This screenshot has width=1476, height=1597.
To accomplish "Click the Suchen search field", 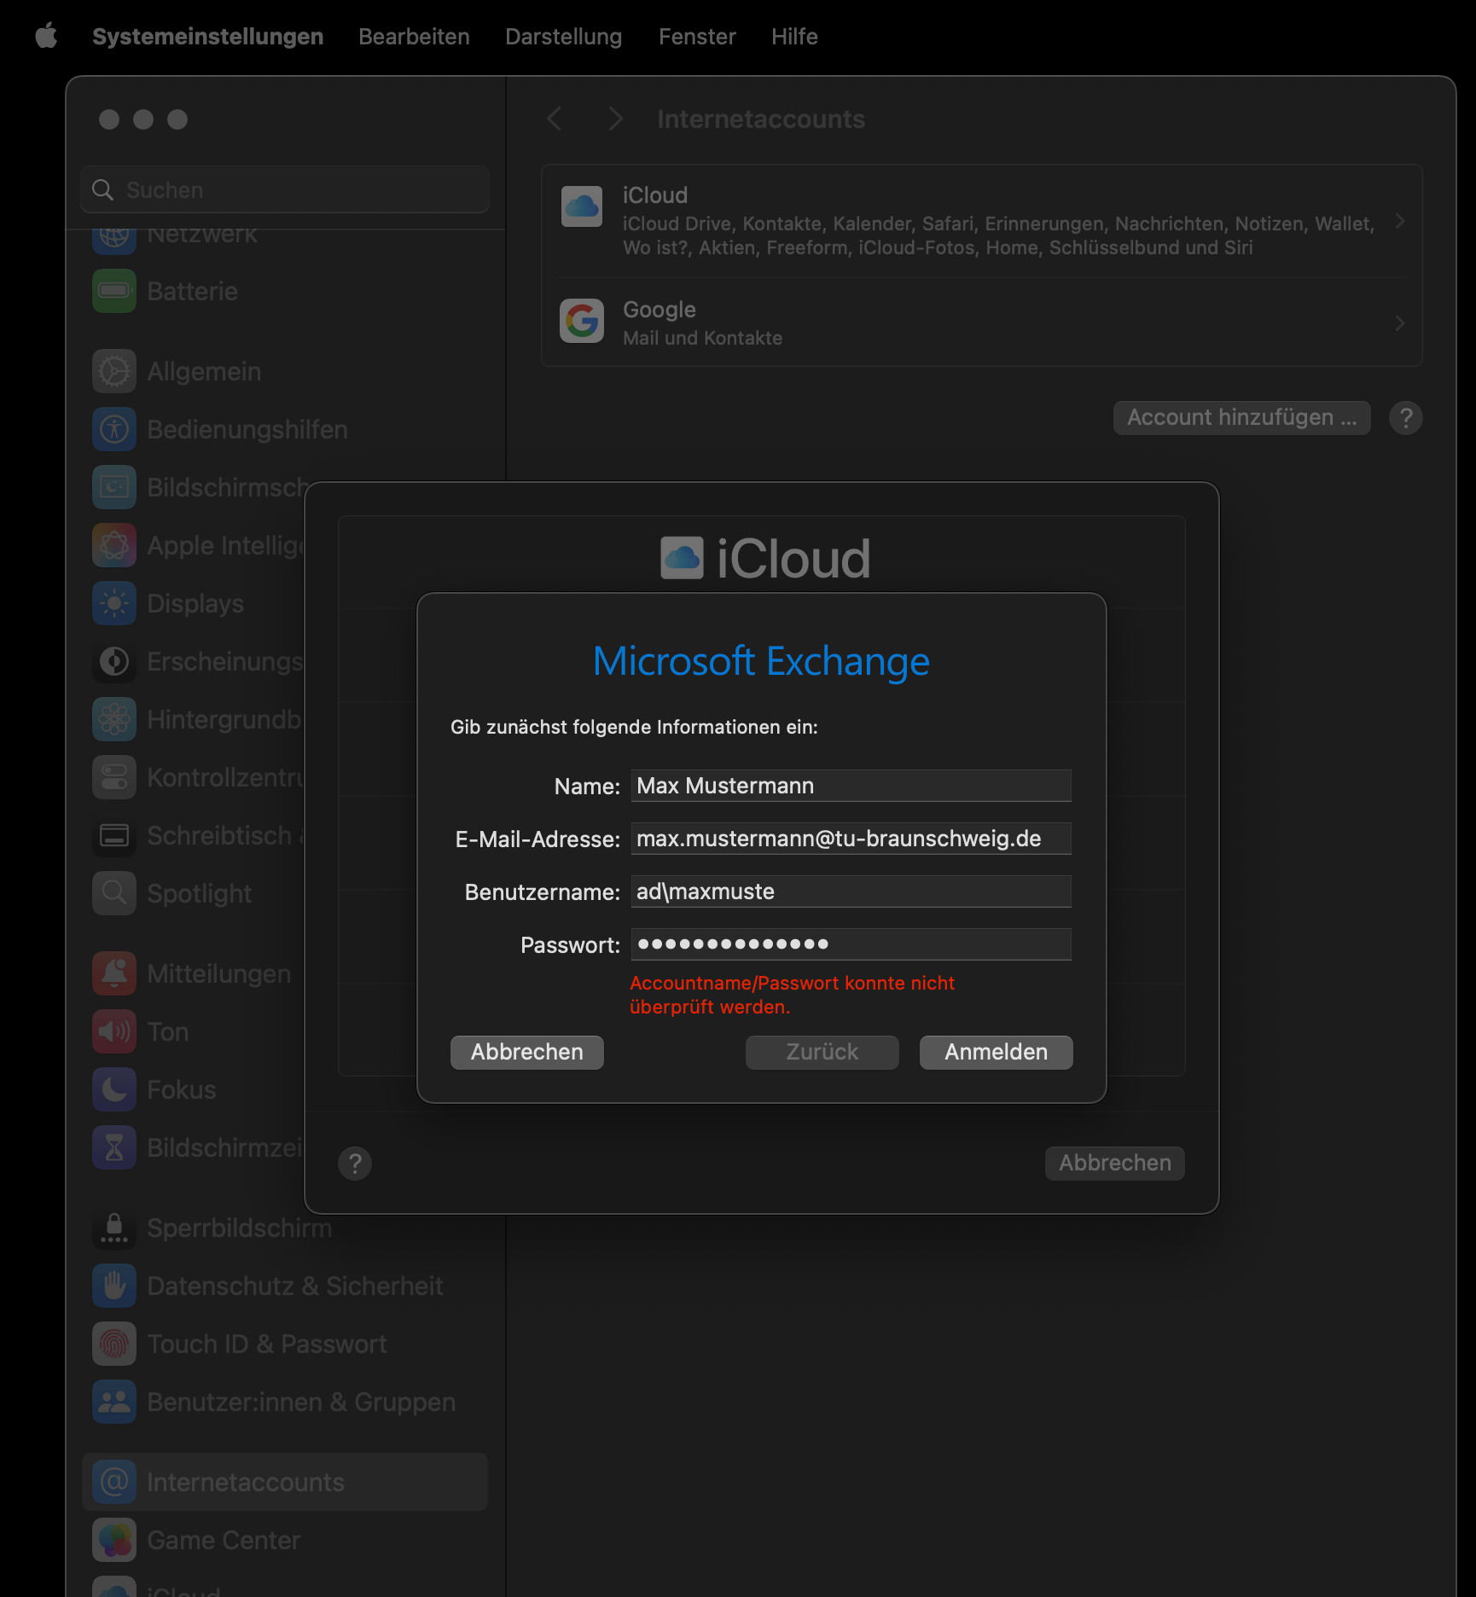I will (x=285, y=189).
